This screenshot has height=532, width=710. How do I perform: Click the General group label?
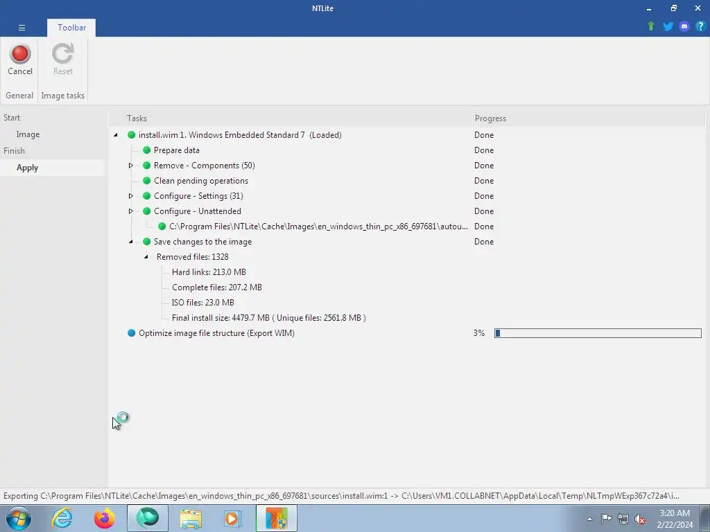(19, 96)
